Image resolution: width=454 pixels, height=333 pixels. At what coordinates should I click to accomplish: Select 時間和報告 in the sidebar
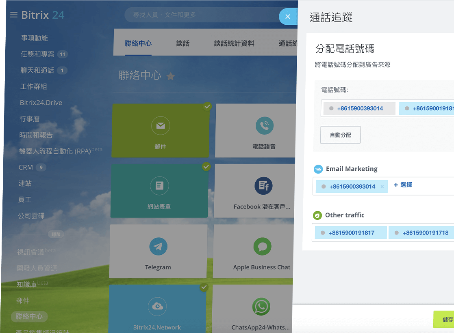coord(36,135)
